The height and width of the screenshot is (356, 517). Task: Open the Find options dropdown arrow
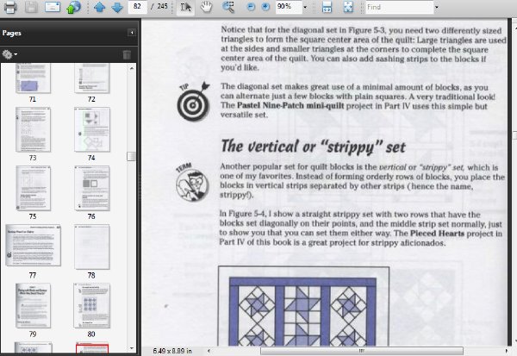(437, 7)
